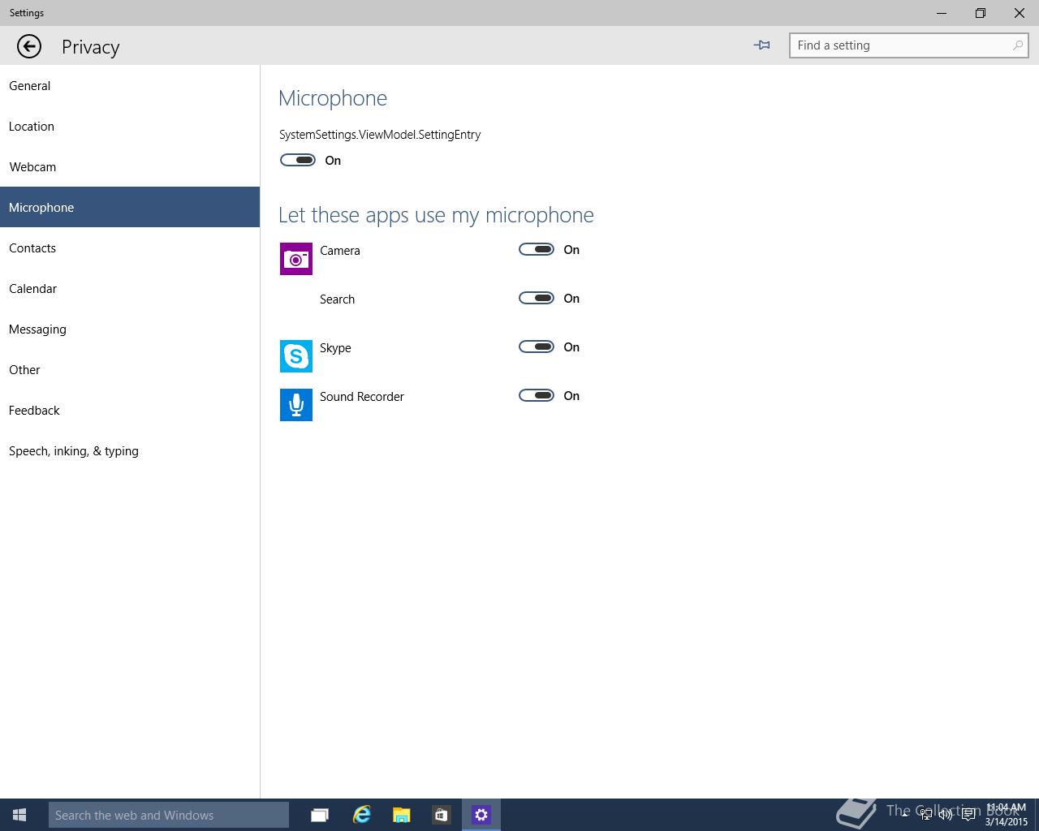The width and height of the screenshot is (1039, 831).
Task: Minimize the Settings window
Action: click(942, 13)
